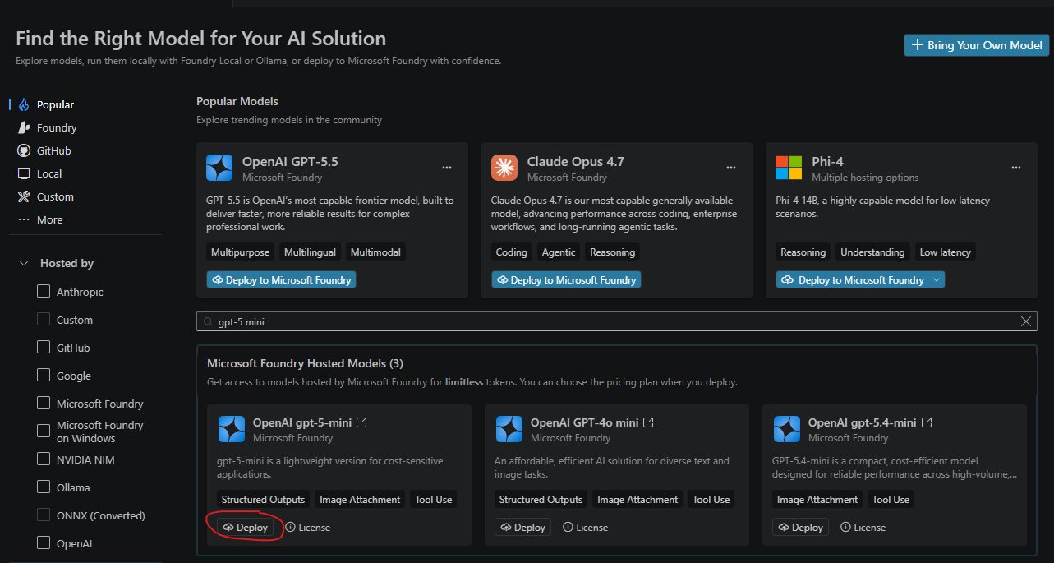This screenshot has width=1054, height=563.
Task: Deploy the OpenAI gpt-5.4-mini model
Action: click(x=800, y=527)
